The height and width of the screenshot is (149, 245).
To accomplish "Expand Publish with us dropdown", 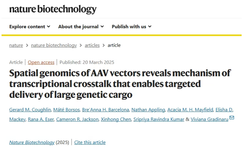I will click(x=131, y=27).
